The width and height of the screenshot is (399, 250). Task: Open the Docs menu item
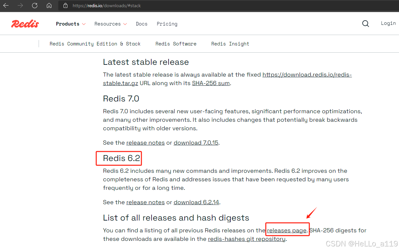tap(142, 24)
